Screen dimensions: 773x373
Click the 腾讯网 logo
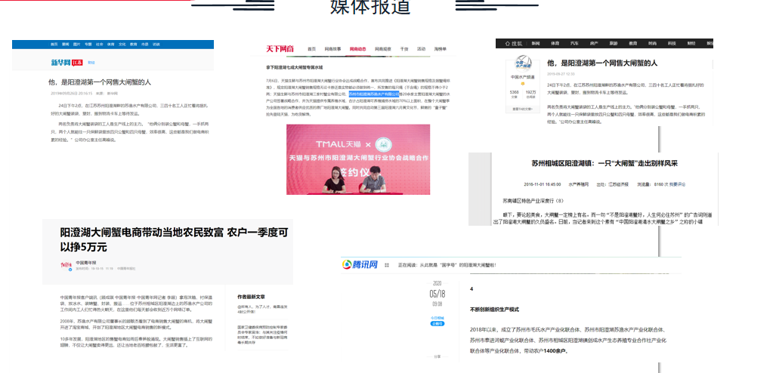point(360,264)
